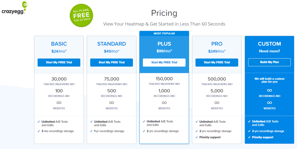Select the PLUS plan heading
This screenshot has height=149, width=297.
164,44
